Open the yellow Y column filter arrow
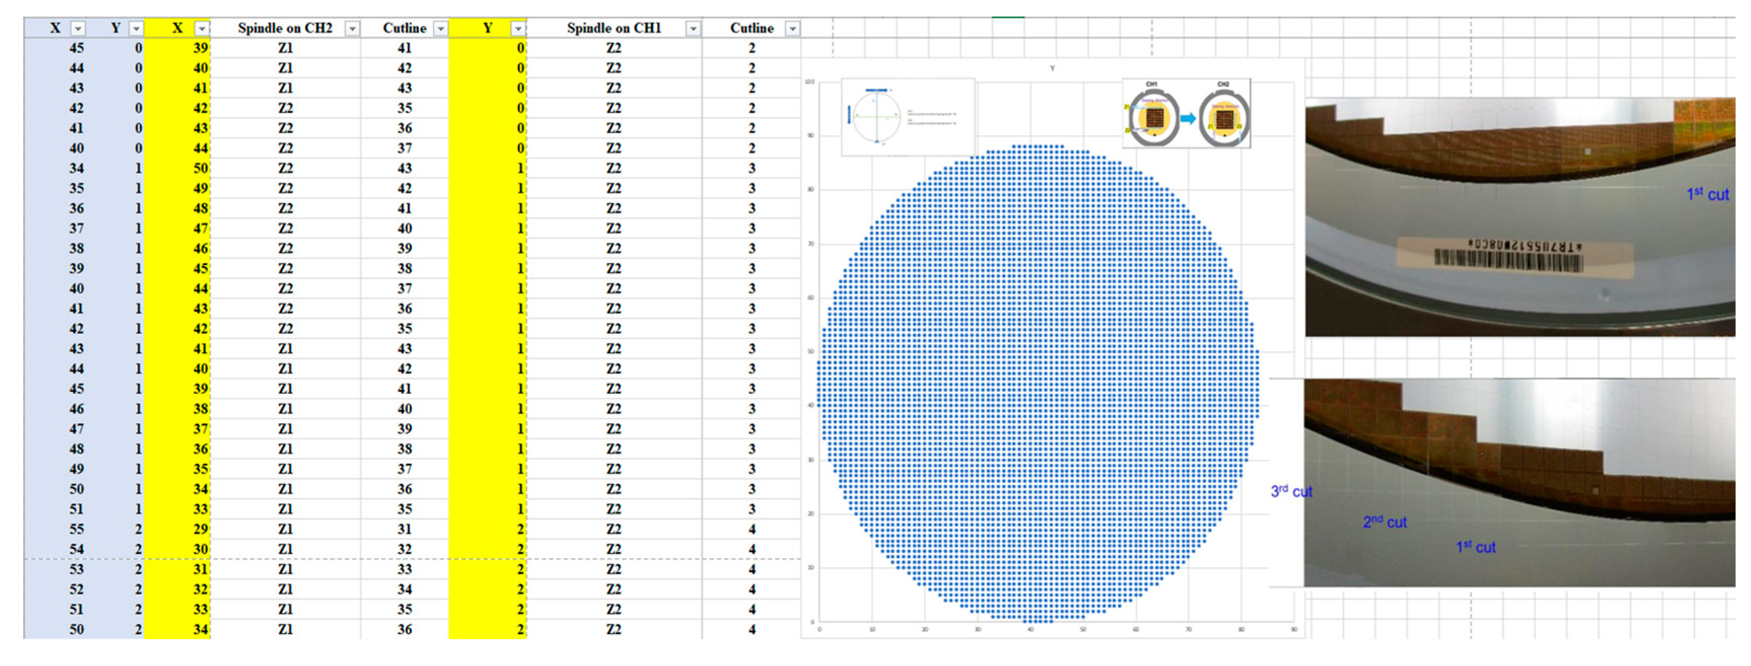The height and width of the screenshot is (666, 1751). click(x=518, y=28)
